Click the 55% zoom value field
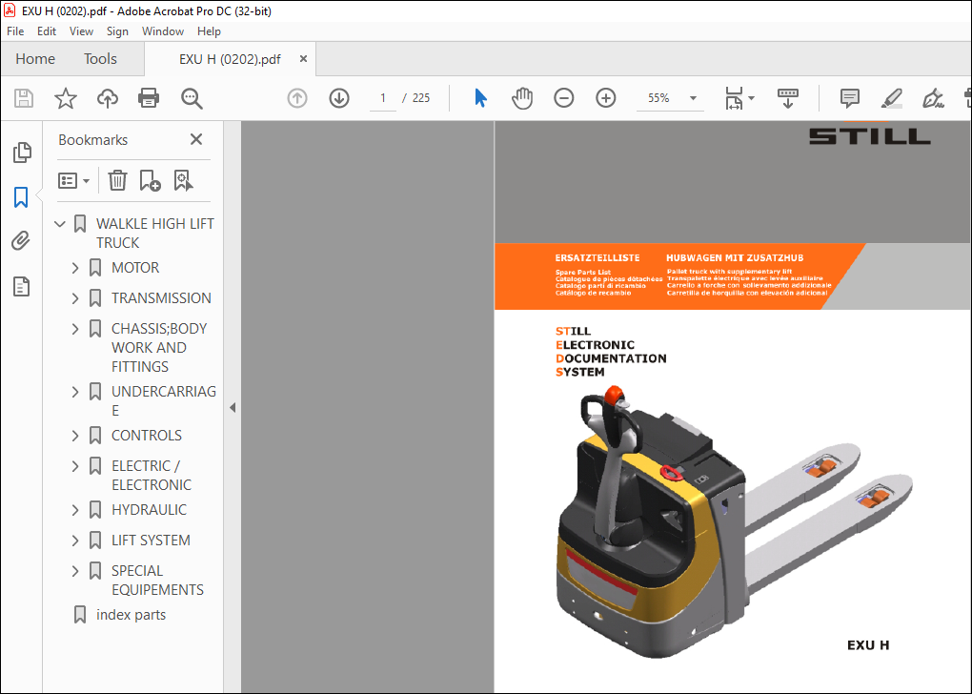Viewport: 972px width, 694px height. click(x=658, y=98)
